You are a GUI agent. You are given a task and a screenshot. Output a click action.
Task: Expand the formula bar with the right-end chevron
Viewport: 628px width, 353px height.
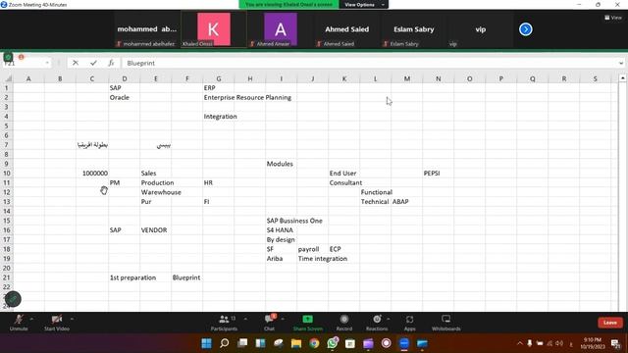click(621, 63)
